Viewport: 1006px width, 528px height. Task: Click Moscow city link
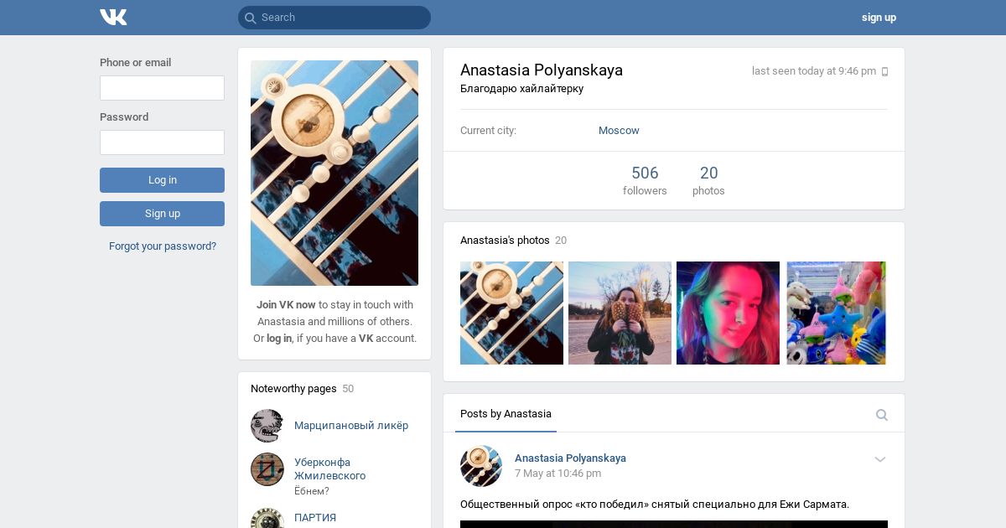(x=619, y=131)
